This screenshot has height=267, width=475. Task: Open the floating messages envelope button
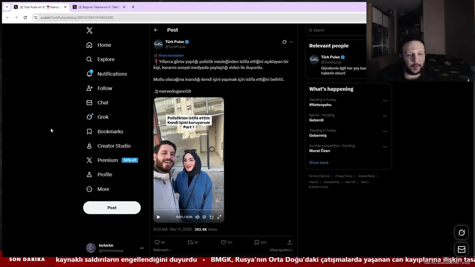[462, 250]
